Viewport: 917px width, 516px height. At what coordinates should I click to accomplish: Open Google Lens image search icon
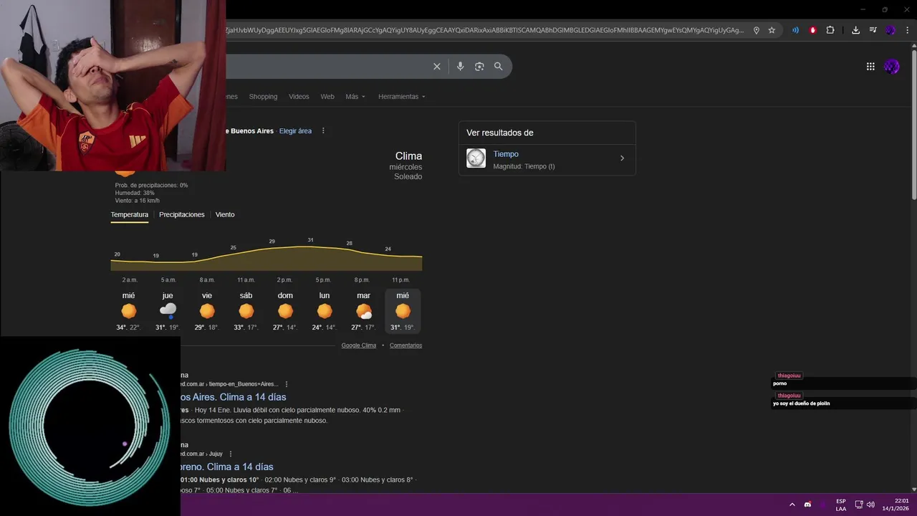click(479, 67)
